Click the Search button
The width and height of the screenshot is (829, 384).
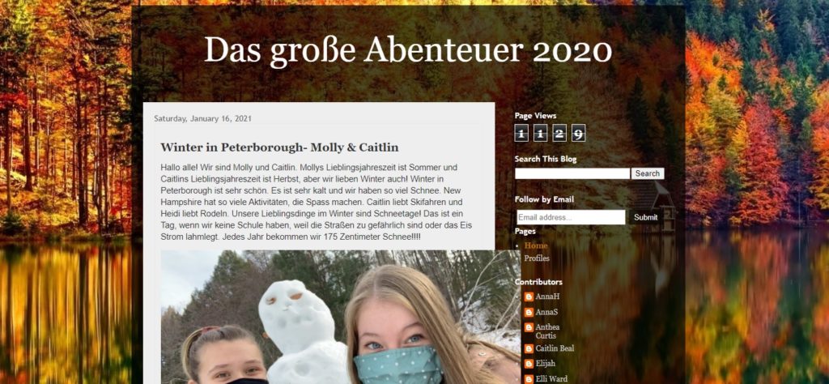pyautogui.click(x=648, y=173)
